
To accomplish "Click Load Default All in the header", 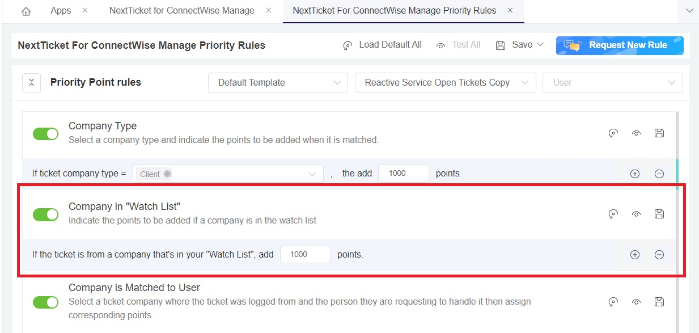I will tap(382, 44).
